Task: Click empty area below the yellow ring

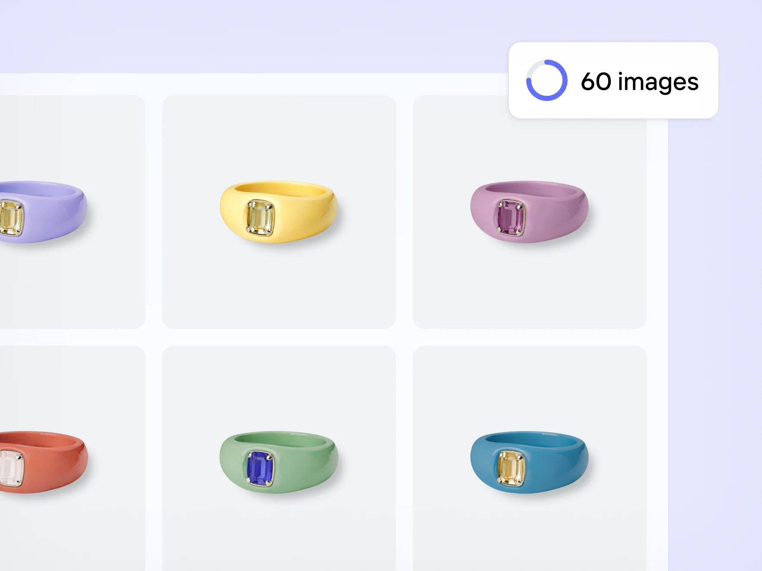Action: [279, 289]
